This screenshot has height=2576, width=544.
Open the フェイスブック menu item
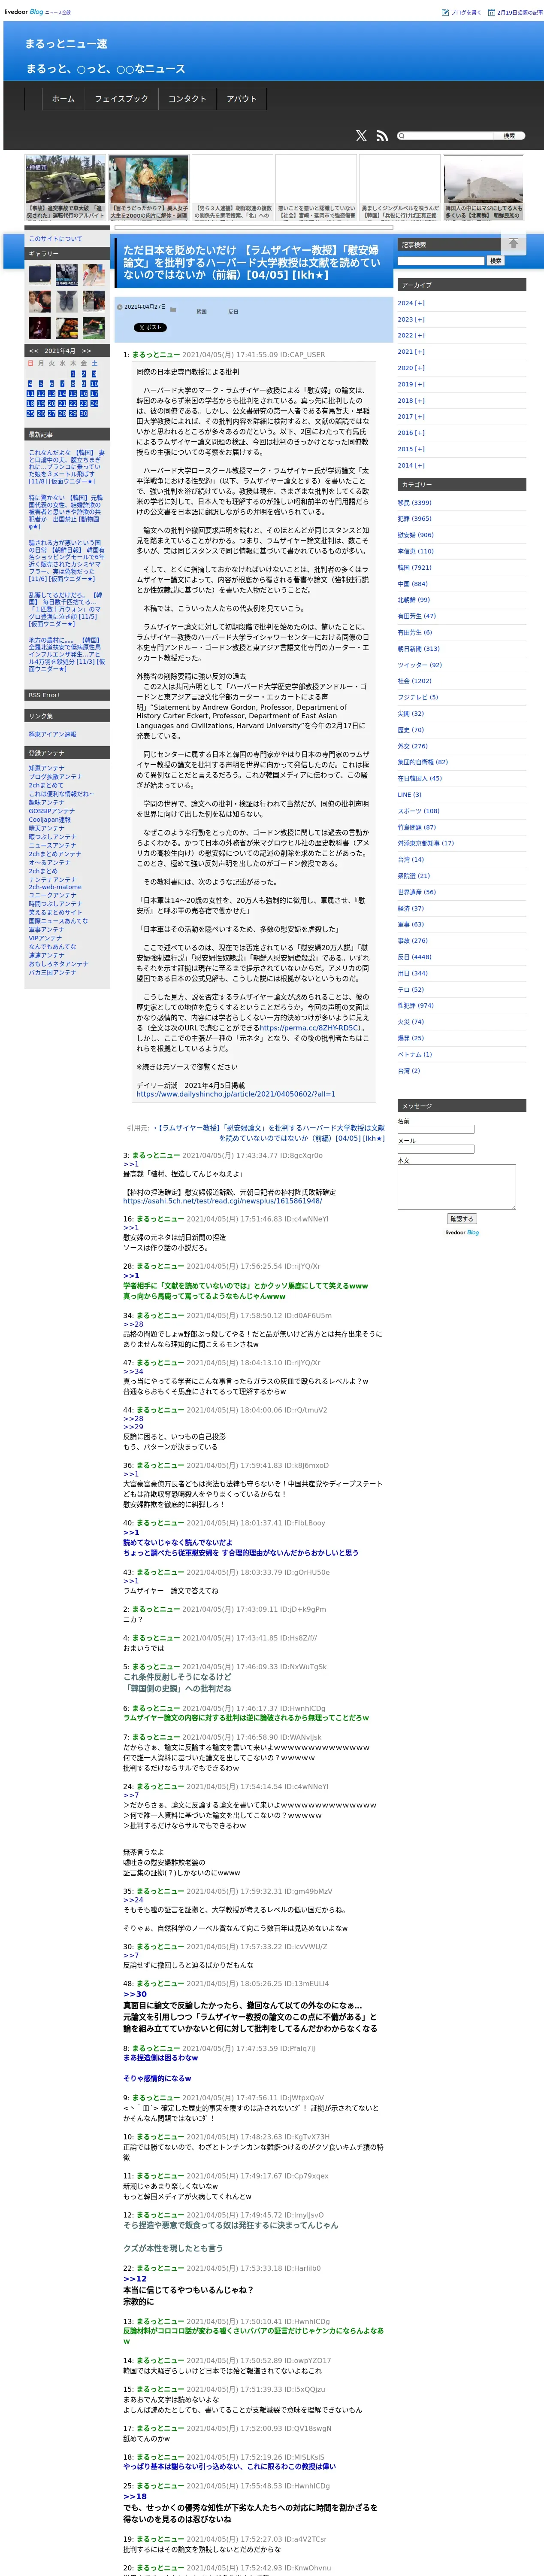pyautogui.click(x=121, y=99)
